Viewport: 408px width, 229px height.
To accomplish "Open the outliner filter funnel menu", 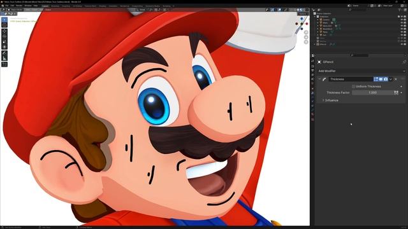I will point(400,10).
